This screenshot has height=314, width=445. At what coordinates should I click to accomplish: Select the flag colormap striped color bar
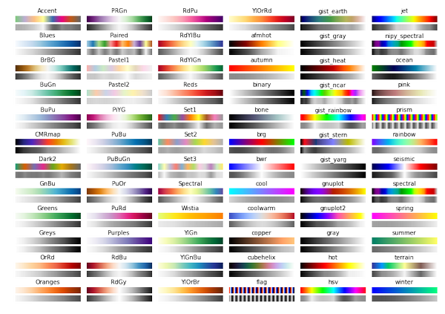[x=262, y=290]
